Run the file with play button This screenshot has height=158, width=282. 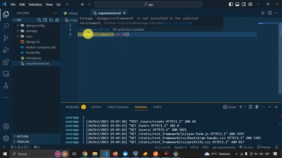point(263,13)
